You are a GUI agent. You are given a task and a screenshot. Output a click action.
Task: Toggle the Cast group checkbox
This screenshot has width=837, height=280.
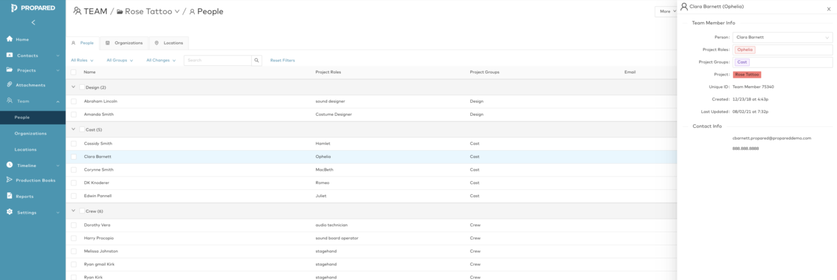82,129
